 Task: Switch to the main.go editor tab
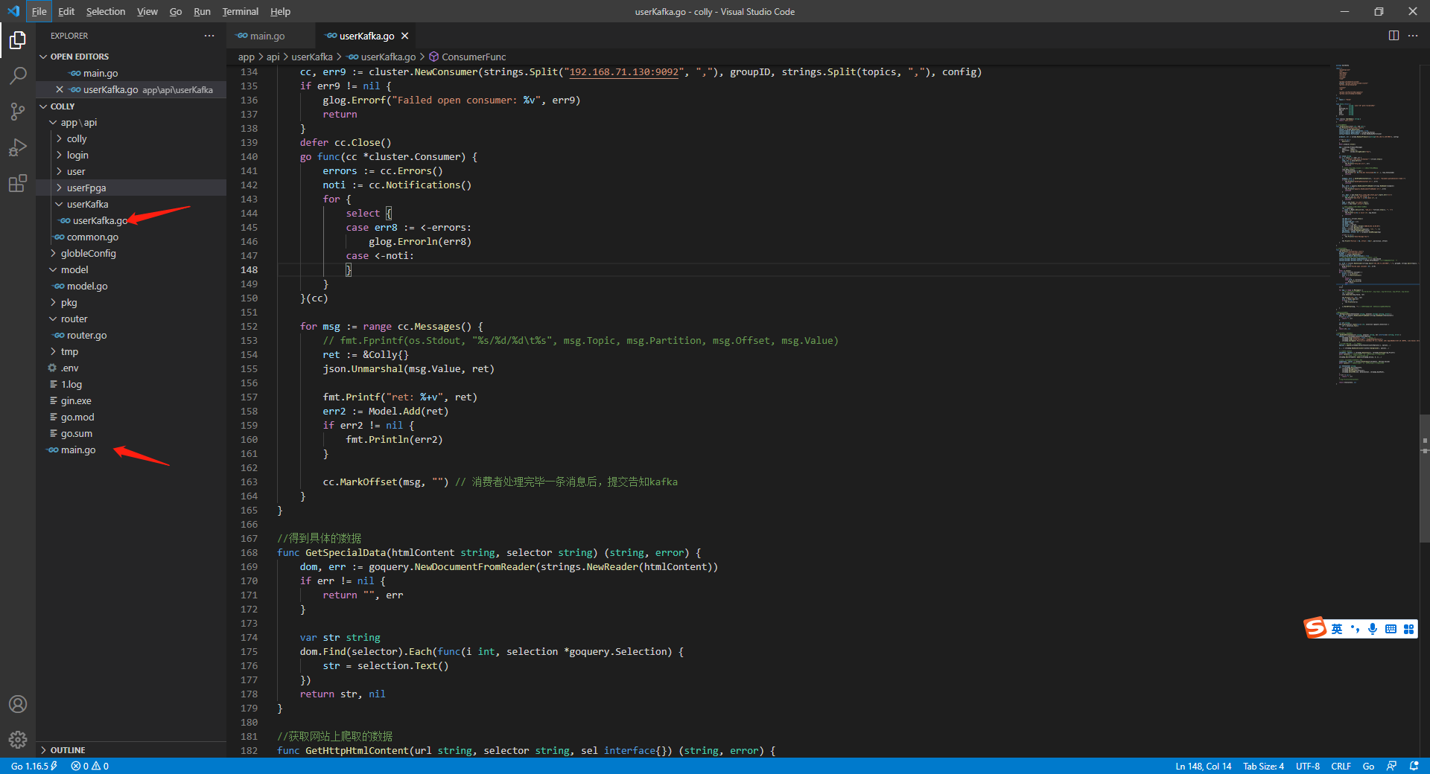pos(268,35)
